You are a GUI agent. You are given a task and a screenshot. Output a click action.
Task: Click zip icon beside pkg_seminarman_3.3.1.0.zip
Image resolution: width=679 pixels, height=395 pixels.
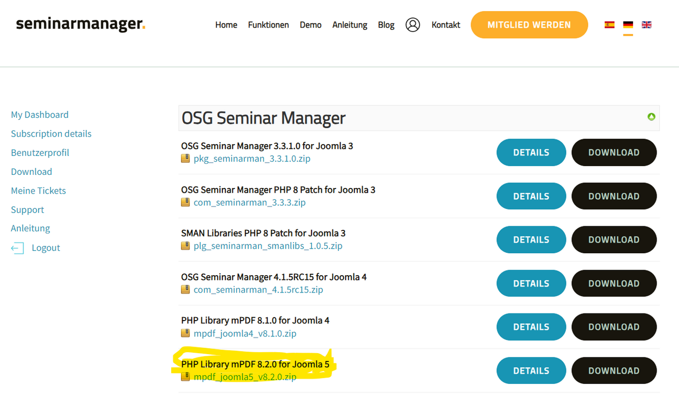tap(186, 159)
